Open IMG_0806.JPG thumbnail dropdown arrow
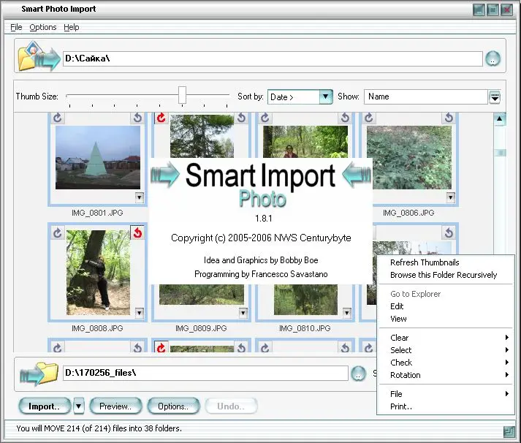Image resolution: width=521 pixels, height=443 pixels. click(451, 197)
